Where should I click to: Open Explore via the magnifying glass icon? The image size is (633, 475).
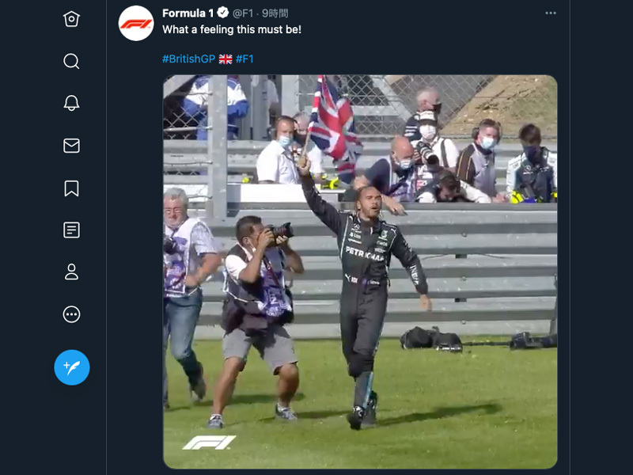(71, 61)
